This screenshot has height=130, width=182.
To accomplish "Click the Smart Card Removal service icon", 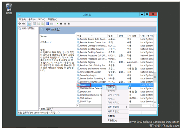I will tap(78, 95).
